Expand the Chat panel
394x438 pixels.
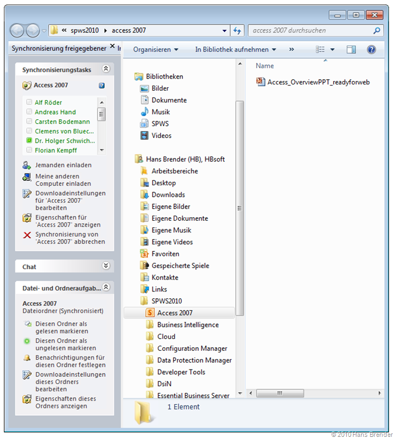click(105, 266)
